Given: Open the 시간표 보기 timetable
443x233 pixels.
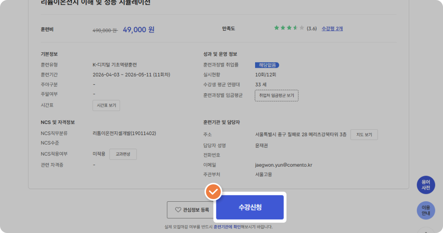Looking at the screenshot, I should click(x=106, y=105).
